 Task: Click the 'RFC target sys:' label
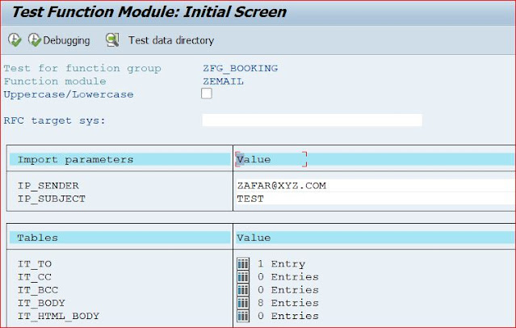tap(55, 120)
